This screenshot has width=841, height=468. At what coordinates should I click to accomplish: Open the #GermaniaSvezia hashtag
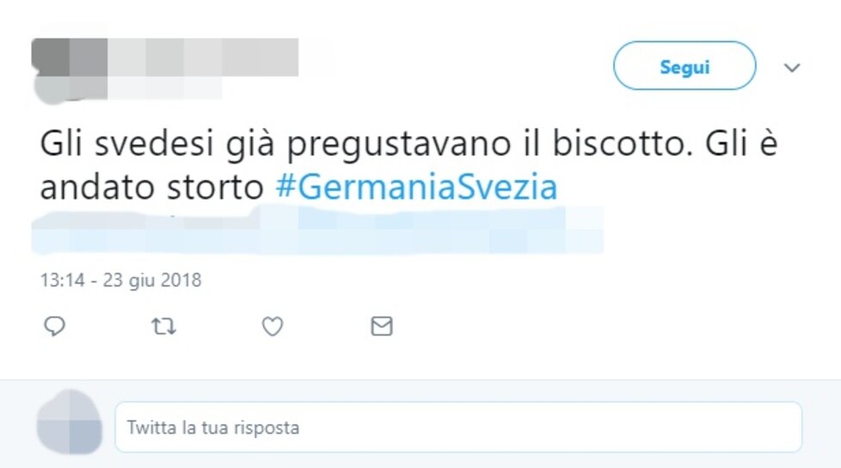pyautogui.click(x=416, y=187)
